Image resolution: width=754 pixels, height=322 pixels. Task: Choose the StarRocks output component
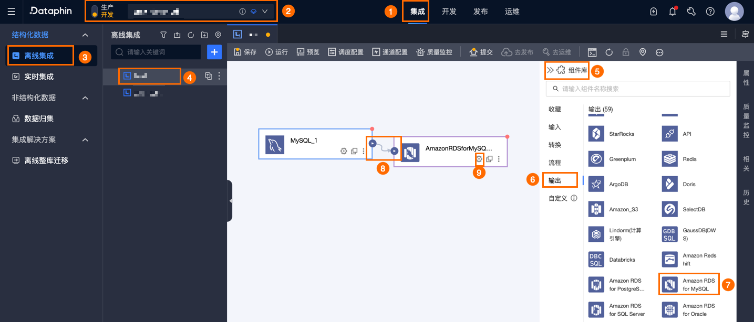coord(612,134)
